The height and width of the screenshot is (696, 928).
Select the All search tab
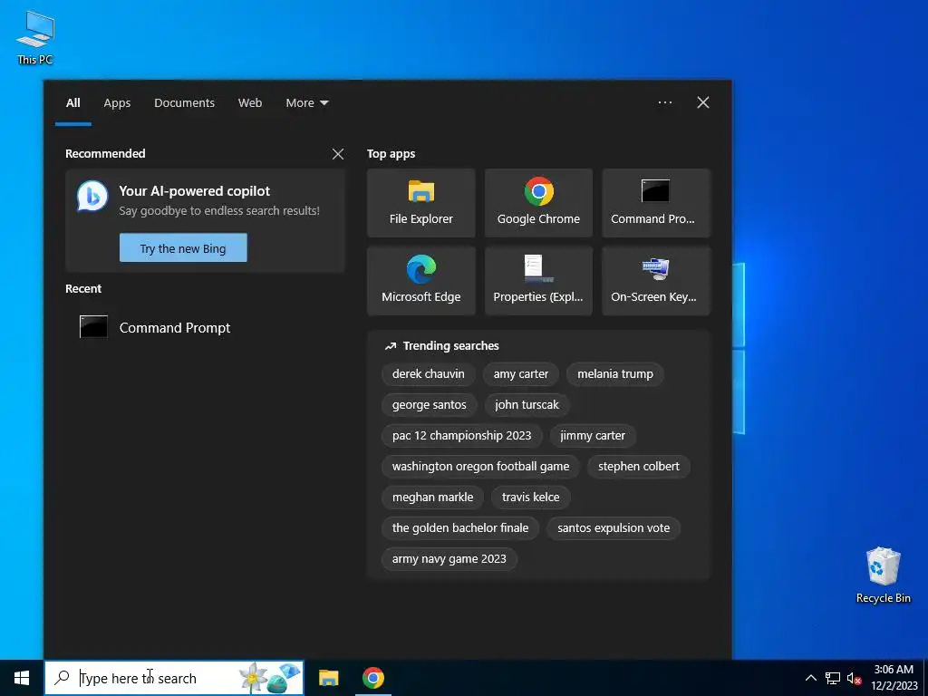coord(72,103)
